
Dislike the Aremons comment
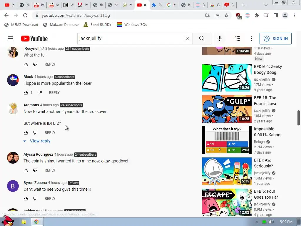point(35,133)
